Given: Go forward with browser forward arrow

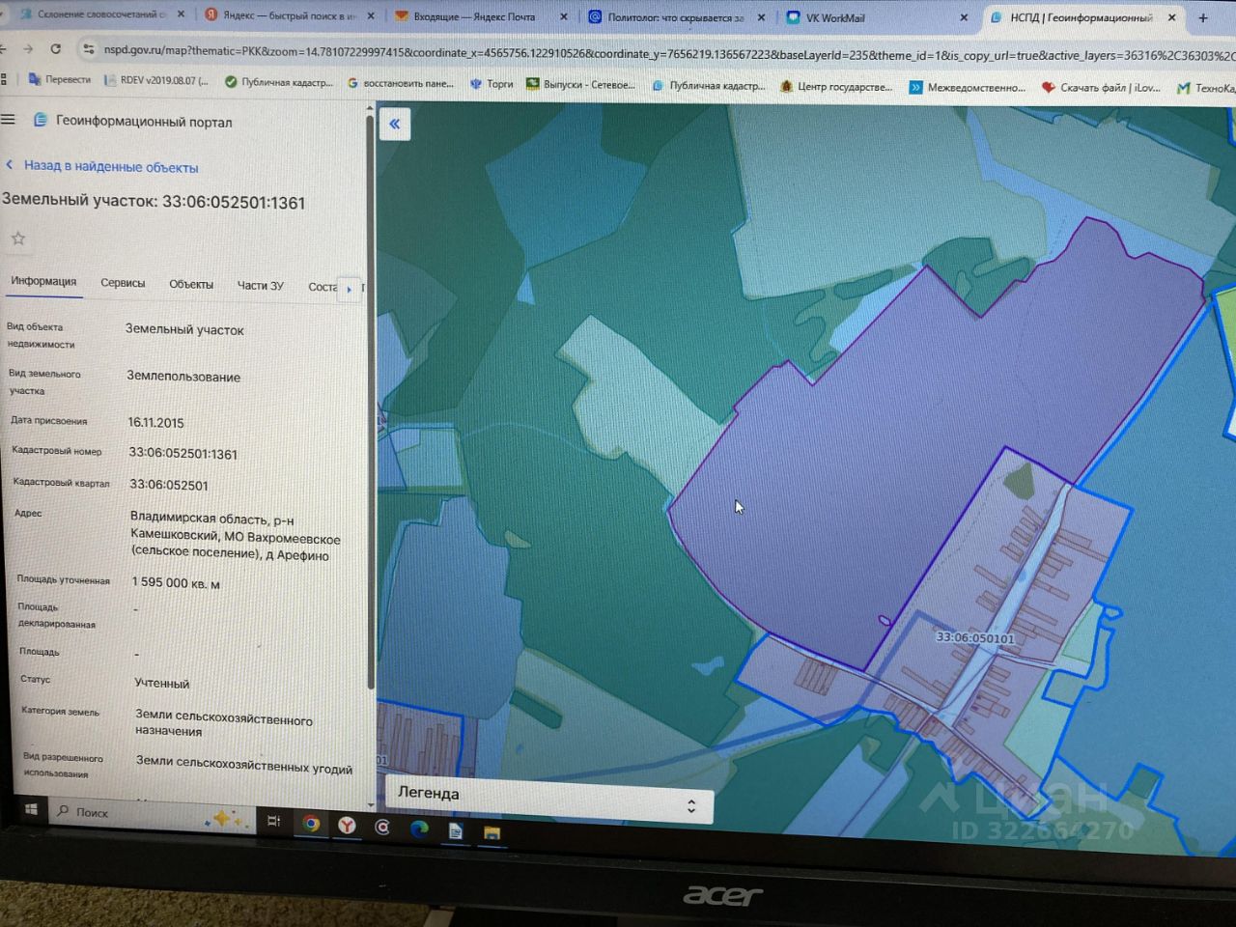Looking at the screenshot, I should click(28, 48).
